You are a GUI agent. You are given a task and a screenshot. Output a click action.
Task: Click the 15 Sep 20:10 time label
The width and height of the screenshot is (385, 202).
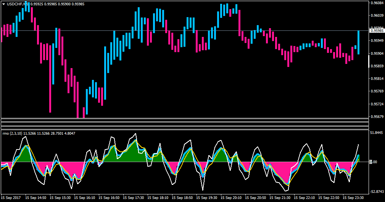coord(231,197)
